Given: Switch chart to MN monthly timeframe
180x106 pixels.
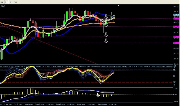Looking at the screenshot, I should [x=15, y=2].
